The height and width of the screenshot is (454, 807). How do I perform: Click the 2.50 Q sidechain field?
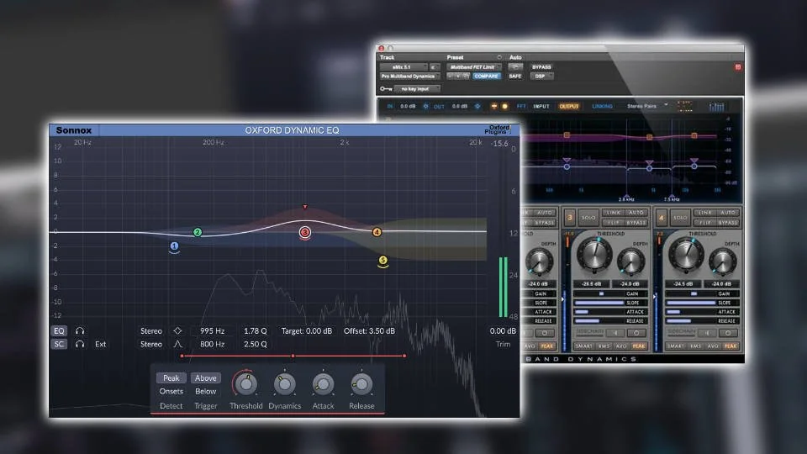256,345
